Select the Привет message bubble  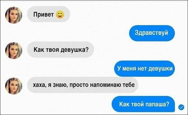click(x=48, y=14)
